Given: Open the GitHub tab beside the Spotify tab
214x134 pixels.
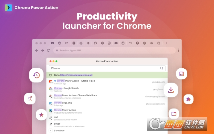Looking at the screenshot, I should click(x=95, y=43).
